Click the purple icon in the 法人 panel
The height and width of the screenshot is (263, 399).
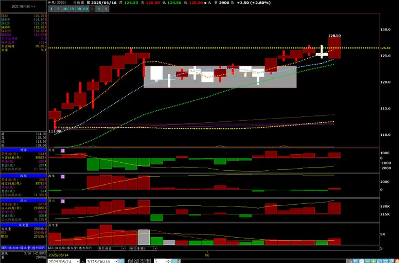(x=63, y=201)
